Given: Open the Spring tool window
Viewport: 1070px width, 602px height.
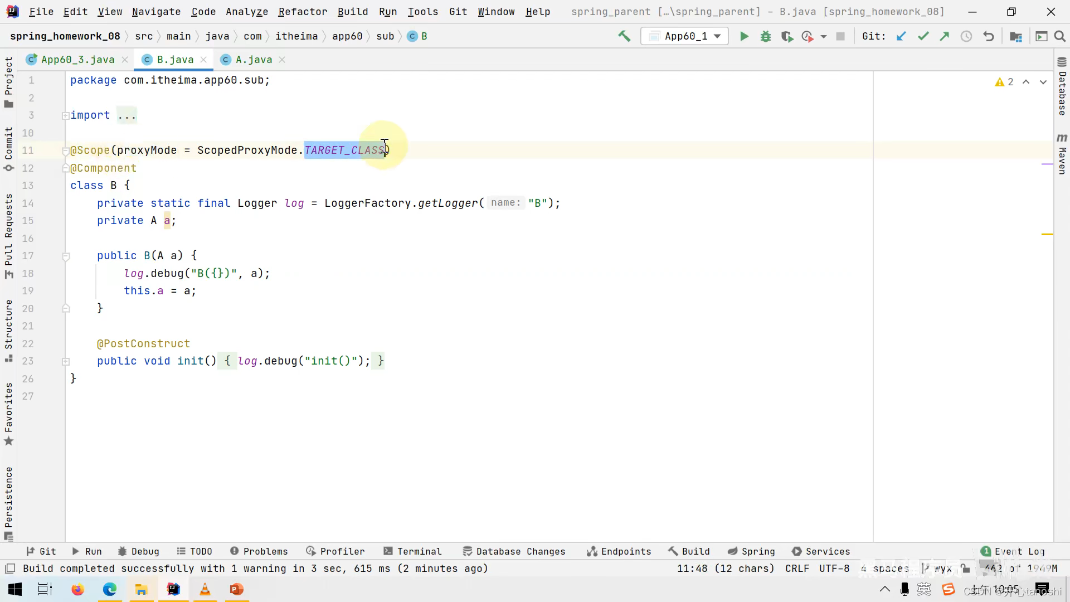Looking at the screenshot, I should click(x=751, y=551).
